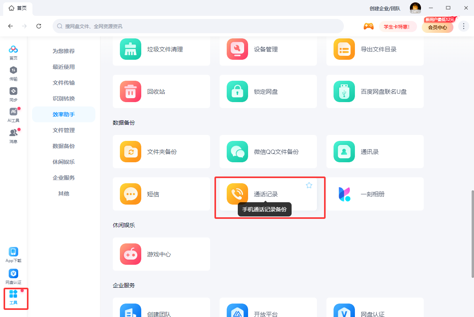Screen dimensions: 474x317
Task: Open 同步 in the left sidebar
Action: pos(13,95)
